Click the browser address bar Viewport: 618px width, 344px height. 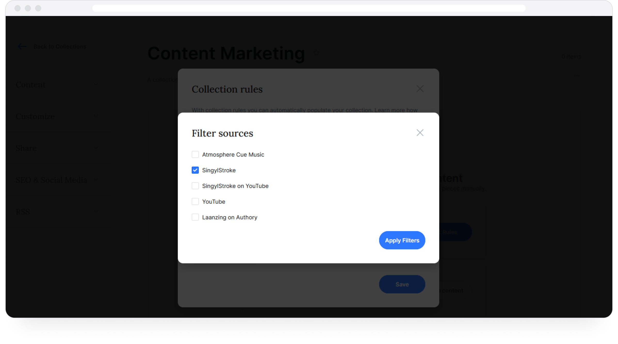pos(308,8)
